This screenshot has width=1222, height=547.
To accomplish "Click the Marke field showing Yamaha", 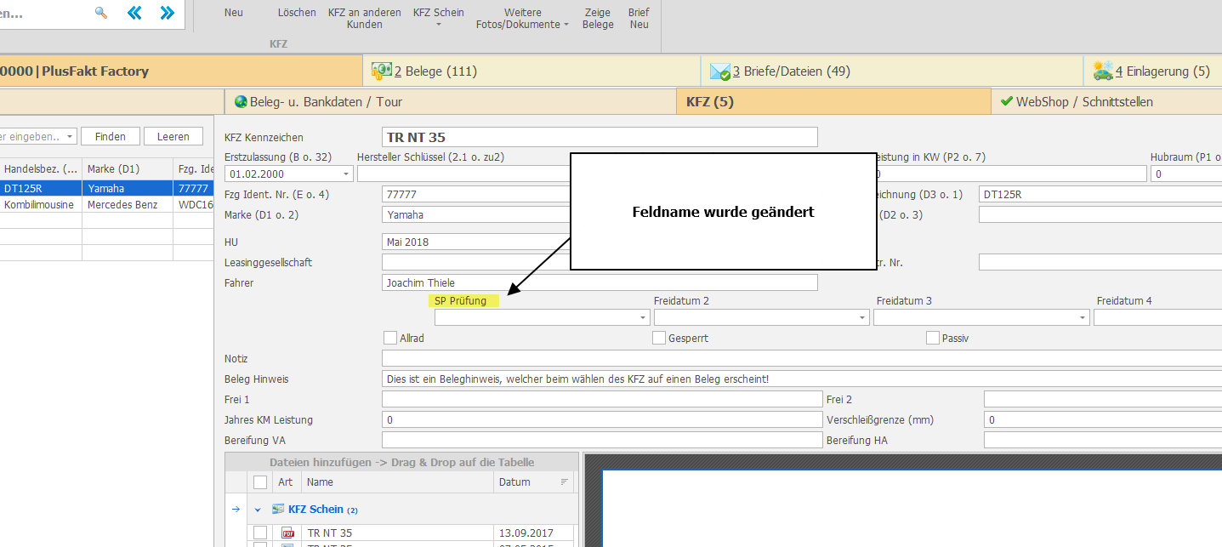I will 476,215.
